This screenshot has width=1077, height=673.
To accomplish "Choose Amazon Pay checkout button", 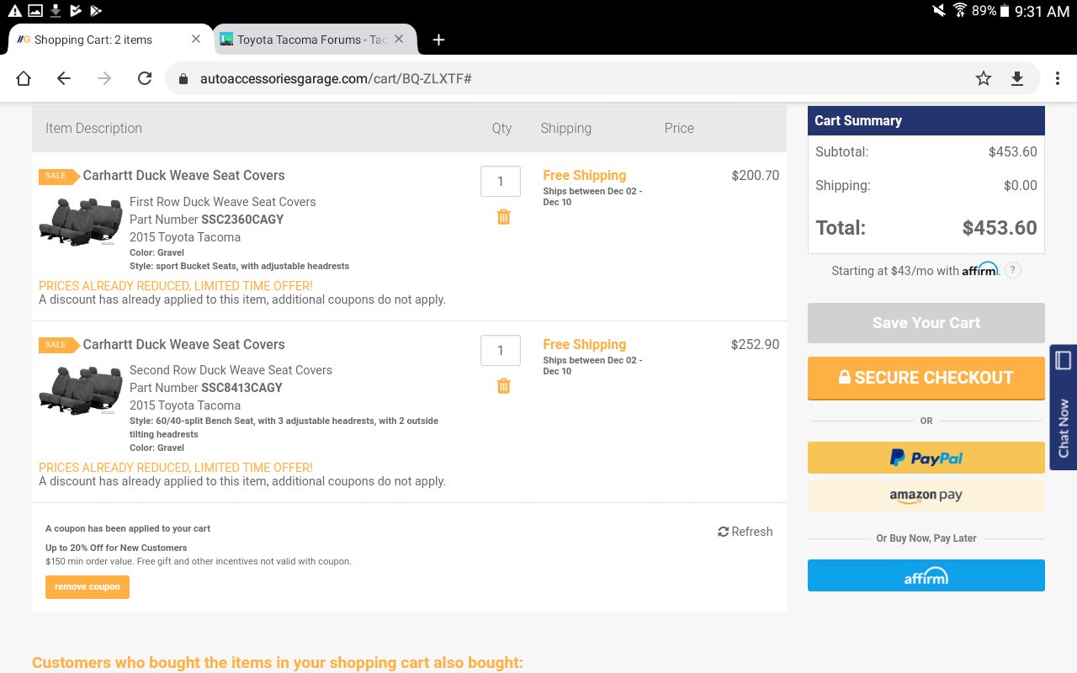I will click(x=926, y=495).
